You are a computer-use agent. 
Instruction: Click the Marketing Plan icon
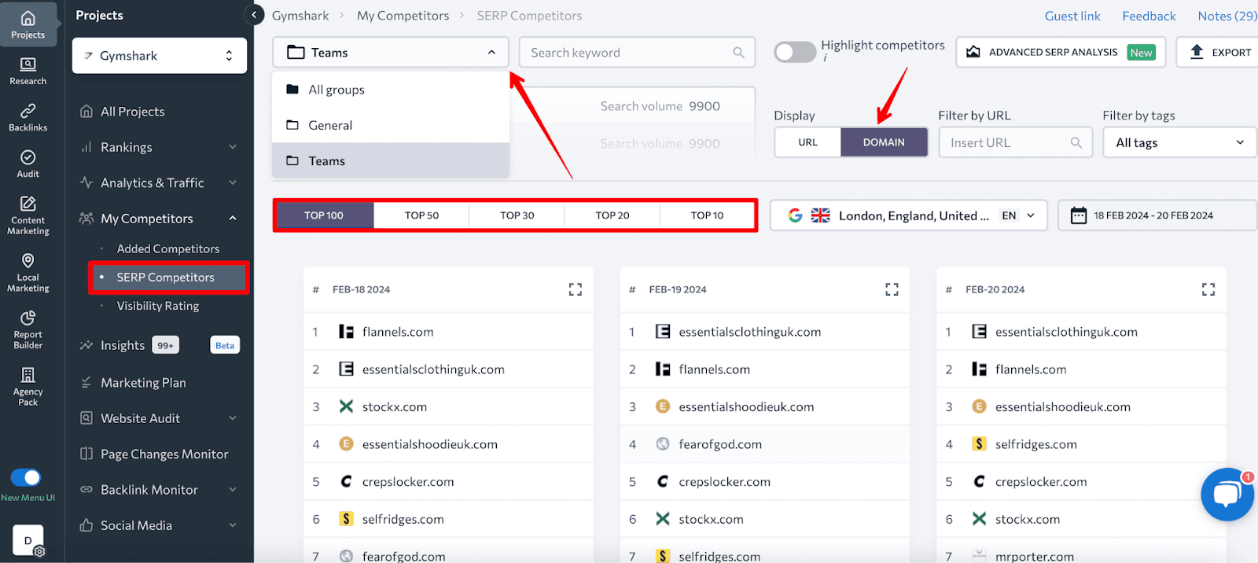(x=86, y=383)
